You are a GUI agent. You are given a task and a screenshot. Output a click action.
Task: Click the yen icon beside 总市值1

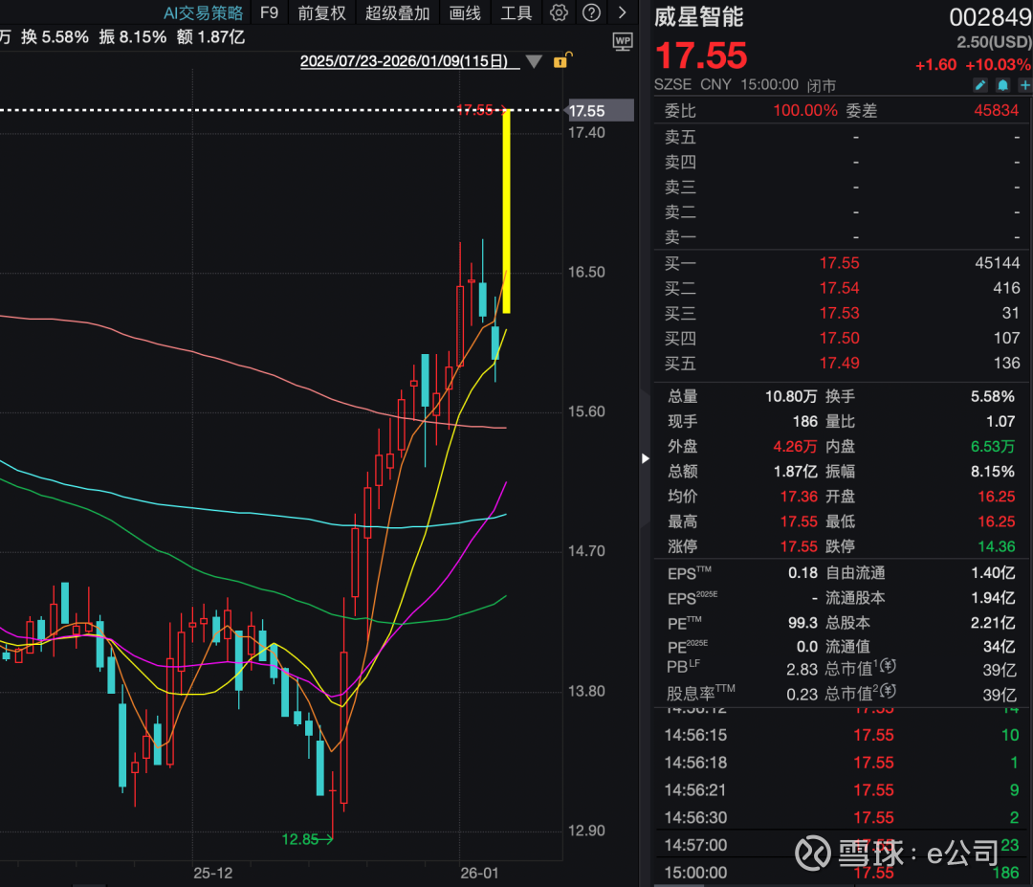(888, 666)
